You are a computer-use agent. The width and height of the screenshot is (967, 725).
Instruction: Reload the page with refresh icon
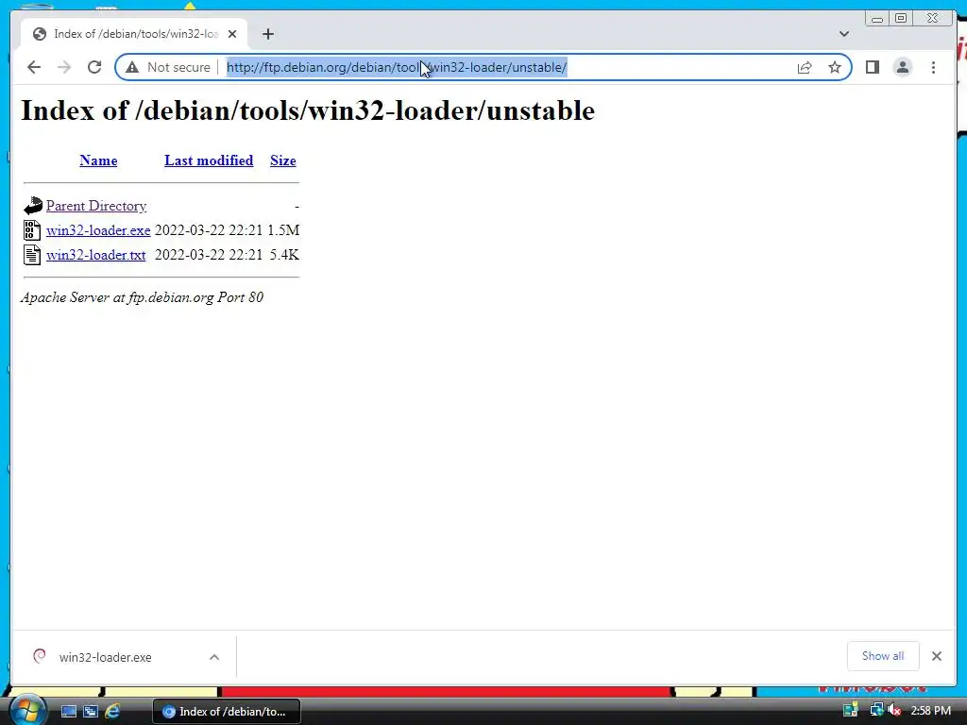coord(94,67)
